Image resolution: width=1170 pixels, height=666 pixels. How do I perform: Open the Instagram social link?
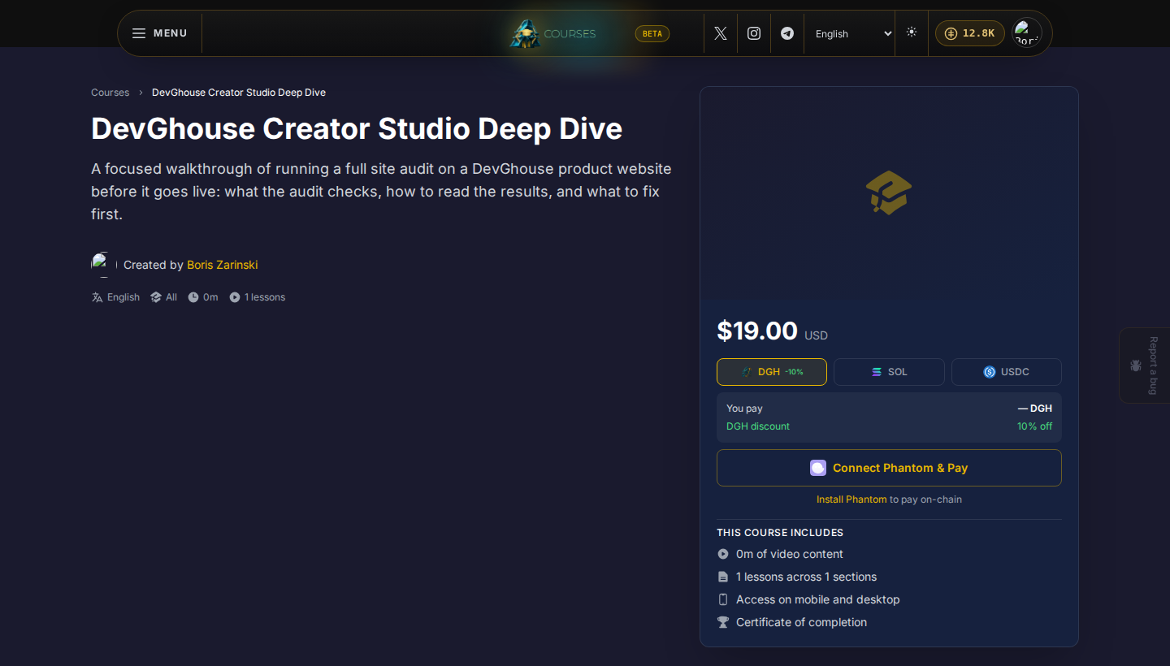coord(754,33)
